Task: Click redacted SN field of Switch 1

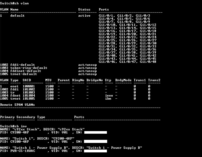Action: click(x=96, y=141)
